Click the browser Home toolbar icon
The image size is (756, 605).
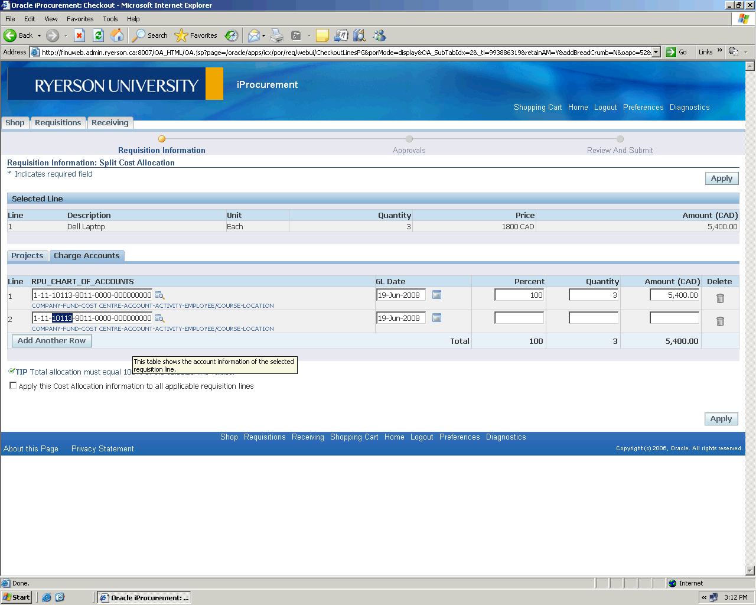(x=118, y=35)
